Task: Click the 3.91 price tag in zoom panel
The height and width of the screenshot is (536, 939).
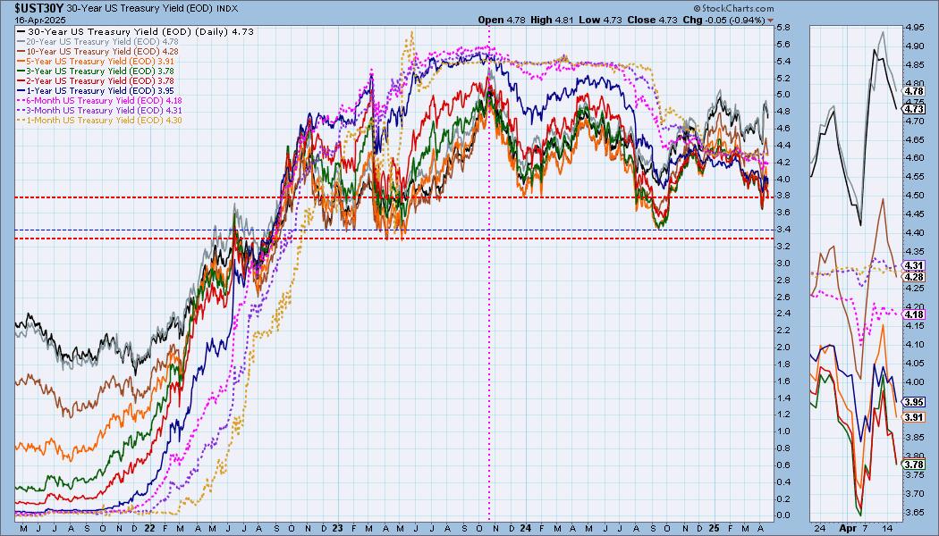Action: 914,417
